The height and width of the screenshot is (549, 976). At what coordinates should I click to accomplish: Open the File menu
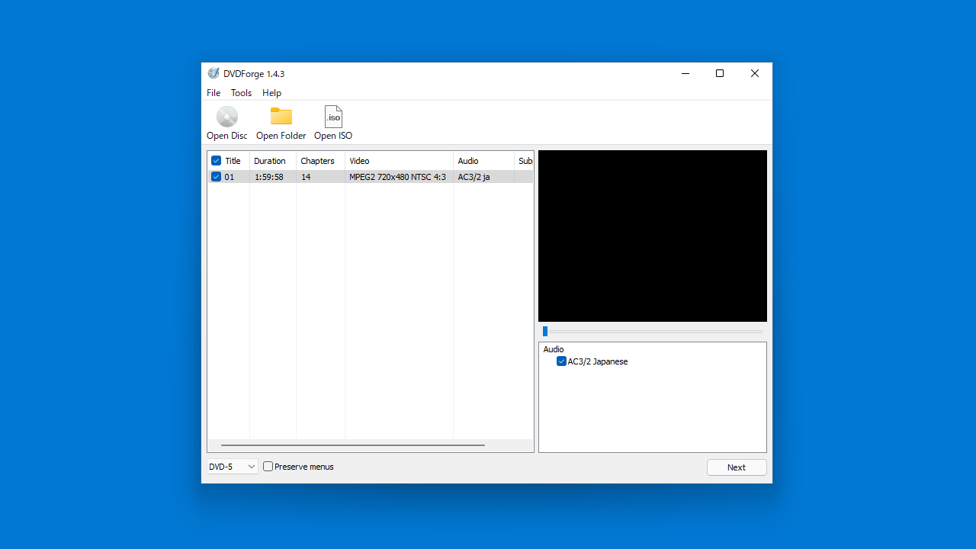(213, 93)
